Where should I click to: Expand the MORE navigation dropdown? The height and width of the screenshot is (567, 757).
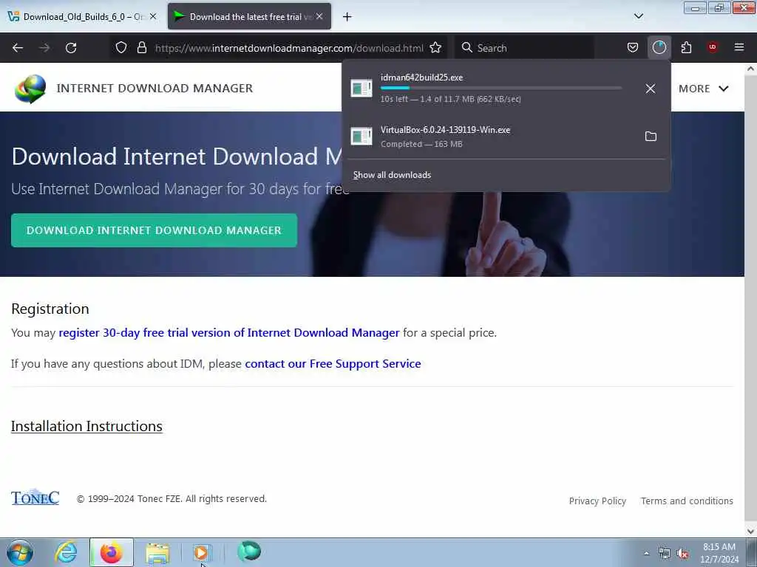pyautogui.click(x=704, y=89)
